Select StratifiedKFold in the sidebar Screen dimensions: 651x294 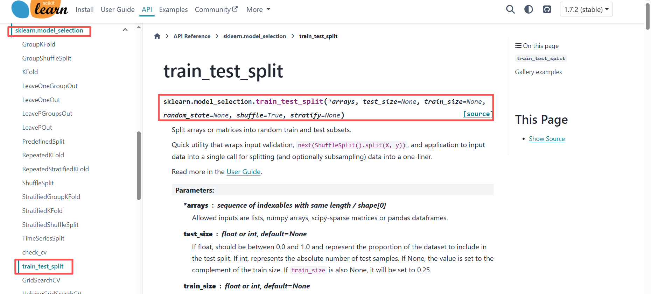[x=42, y=211]
